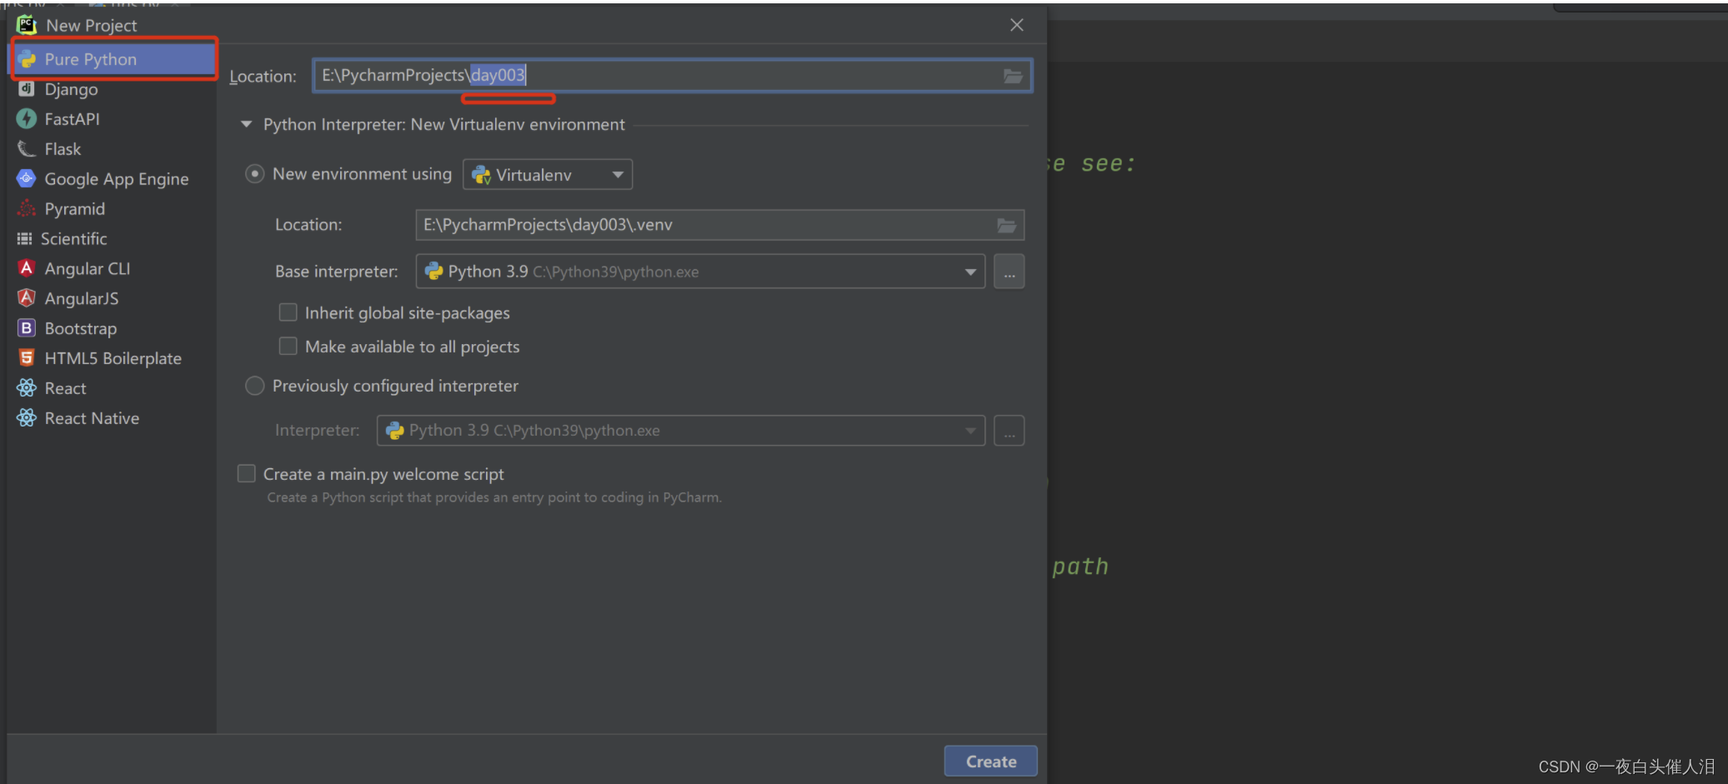Click the React atom icon
Viewport: 1728px width, 784px height.
27,387
